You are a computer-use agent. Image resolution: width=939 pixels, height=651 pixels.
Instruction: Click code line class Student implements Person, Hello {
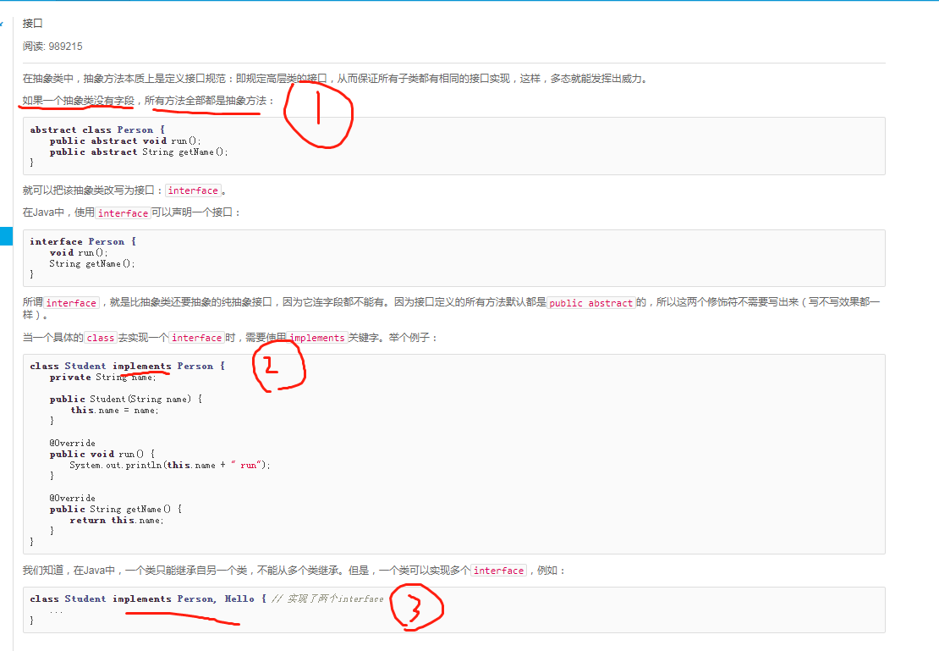coord(148,599)
